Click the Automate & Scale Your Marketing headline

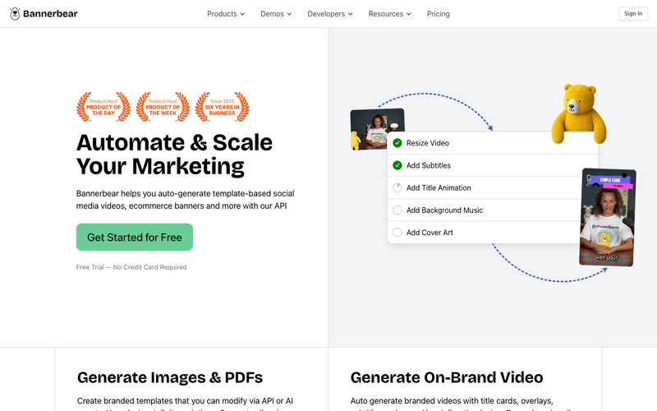coord(174,155)
